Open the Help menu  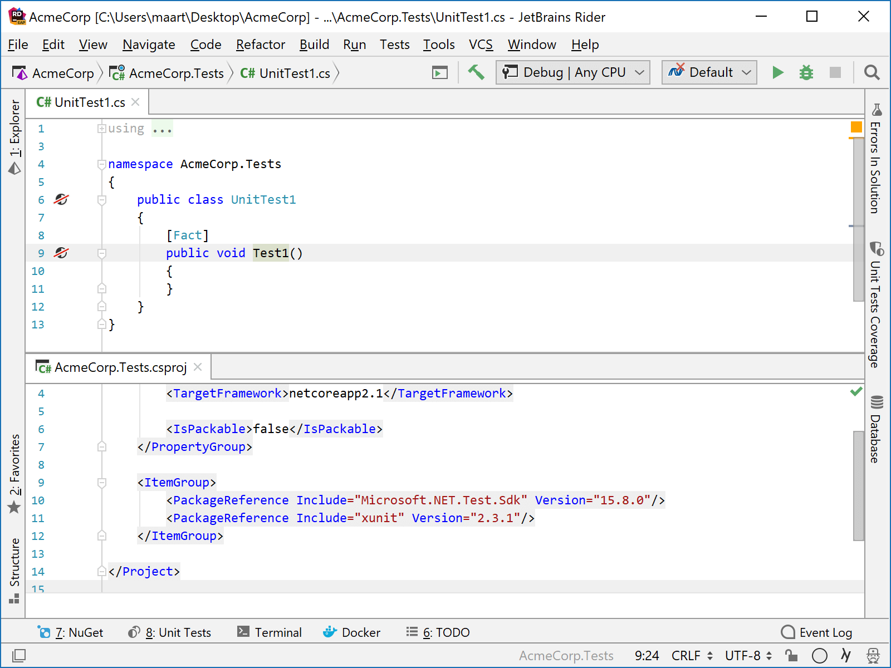click(x=585, y=45)
